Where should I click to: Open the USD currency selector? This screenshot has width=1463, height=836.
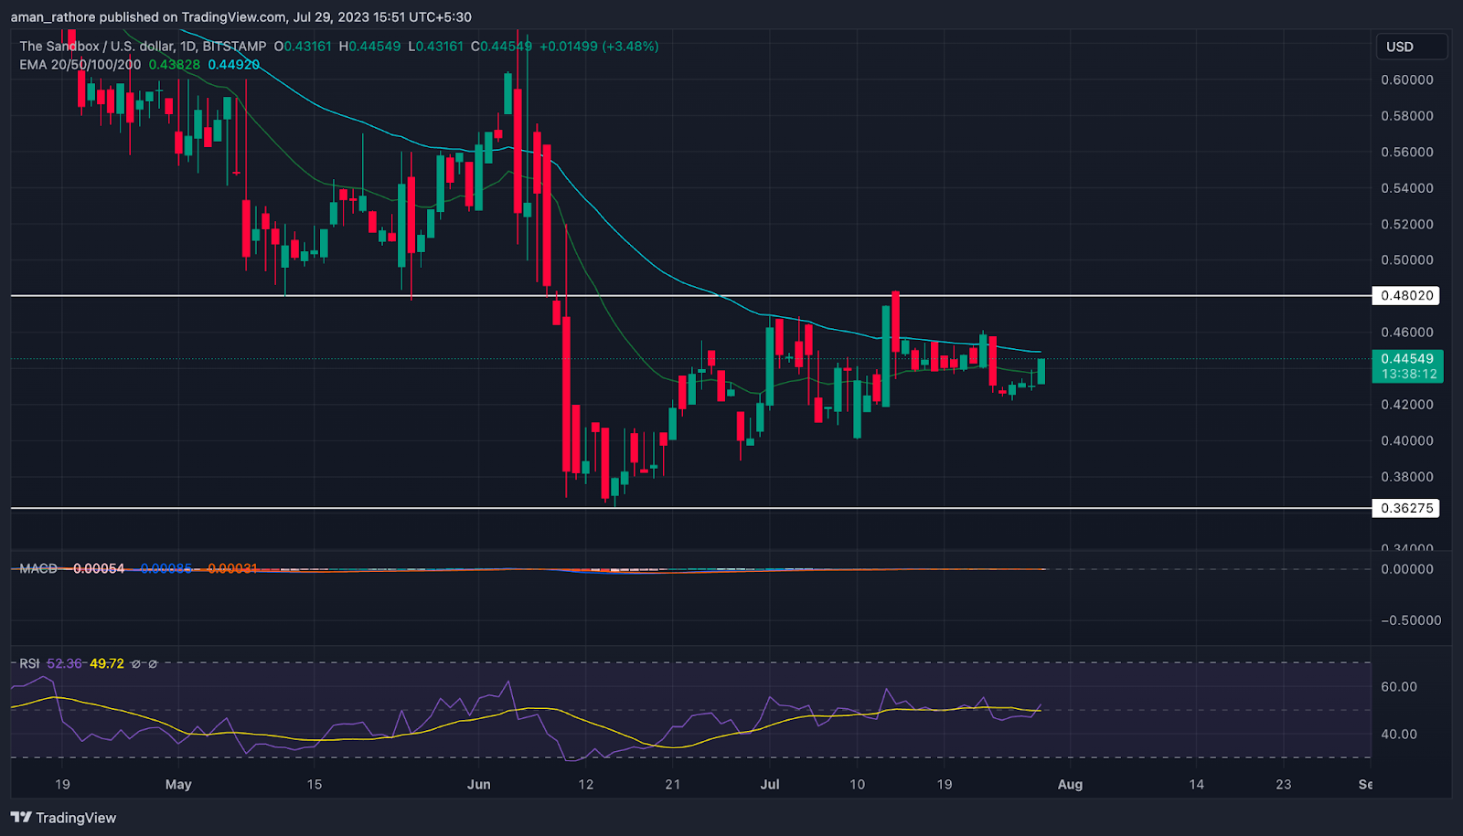point(1411,47)
